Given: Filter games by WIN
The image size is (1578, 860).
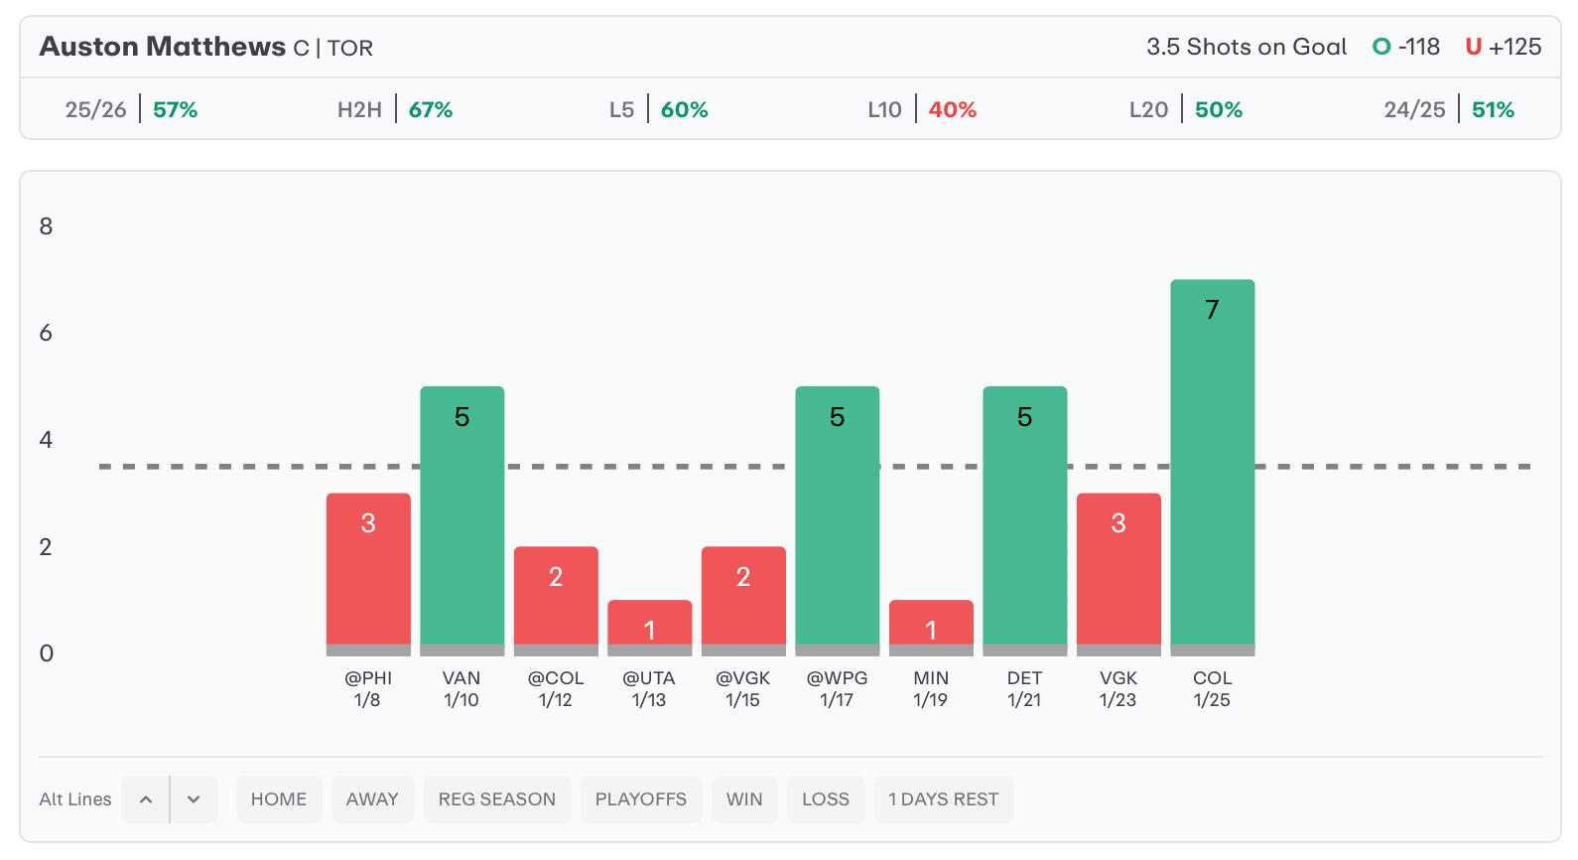Looking at the screenshot, I should tap(744, 799).
